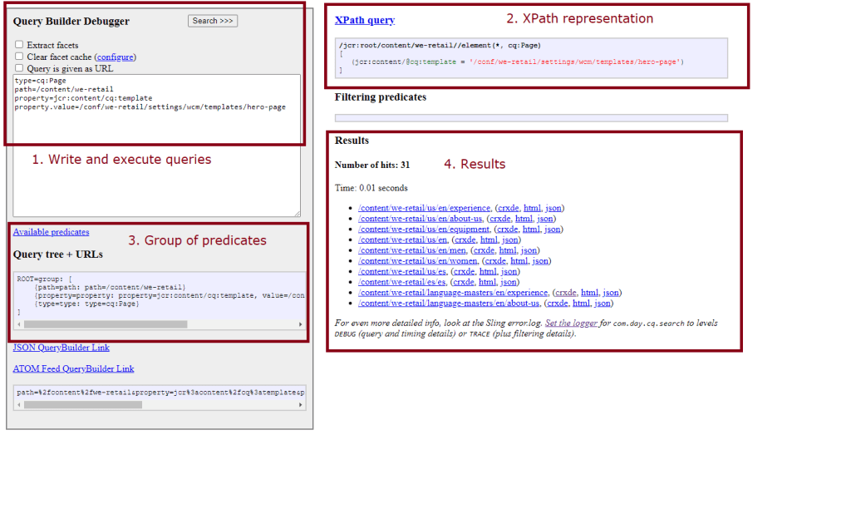851x519 pixels.
Task: Click the Search >>> button
Action: pyautogui.click(x=212, y=20)
